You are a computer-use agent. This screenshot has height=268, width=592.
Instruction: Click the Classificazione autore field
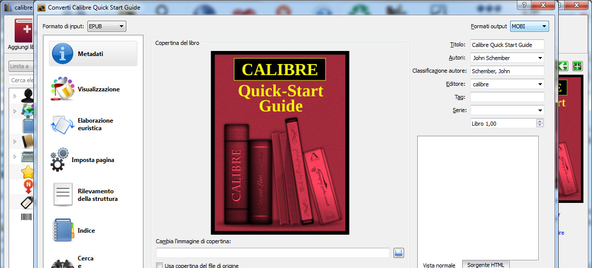pos(507,71)
